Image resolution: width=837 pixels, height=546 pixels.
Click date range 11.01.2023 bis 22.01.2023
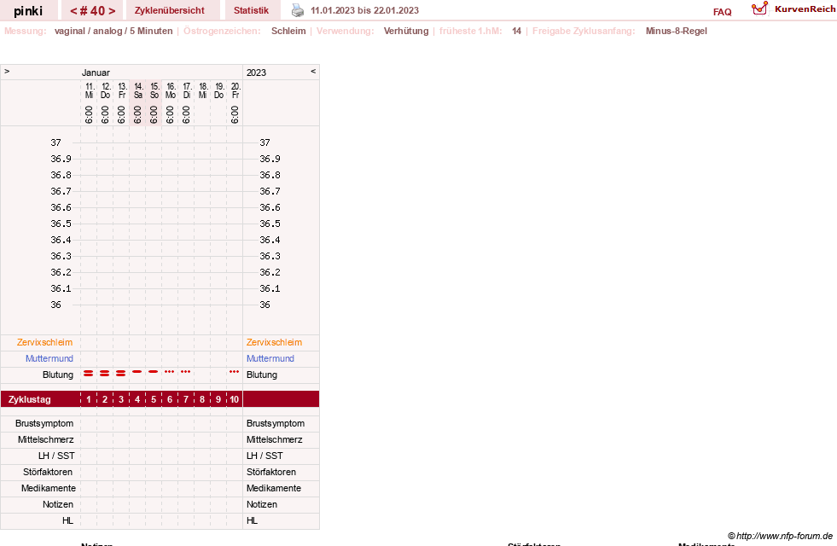pyautogui.click(x=364, y=10)
